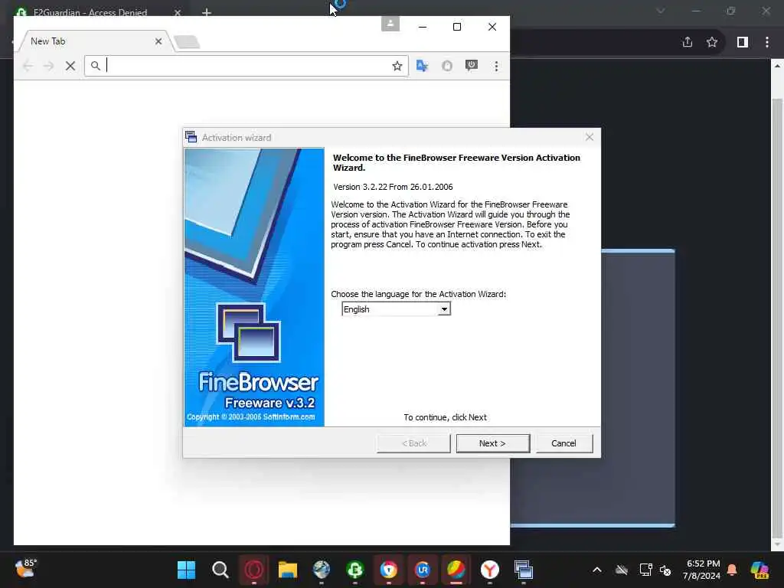This screenshot has width=784, height=588.
Task: Open UR Browser from the taskbar
Action: (x=423, y=570)
